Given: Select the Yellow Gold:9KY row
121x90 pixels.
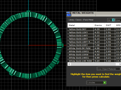Looking at the screenshot, I should [94, 29].
